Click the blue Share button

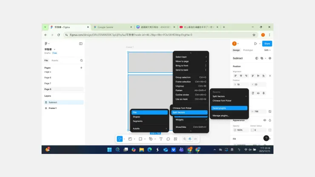click(x=267, y=43)
